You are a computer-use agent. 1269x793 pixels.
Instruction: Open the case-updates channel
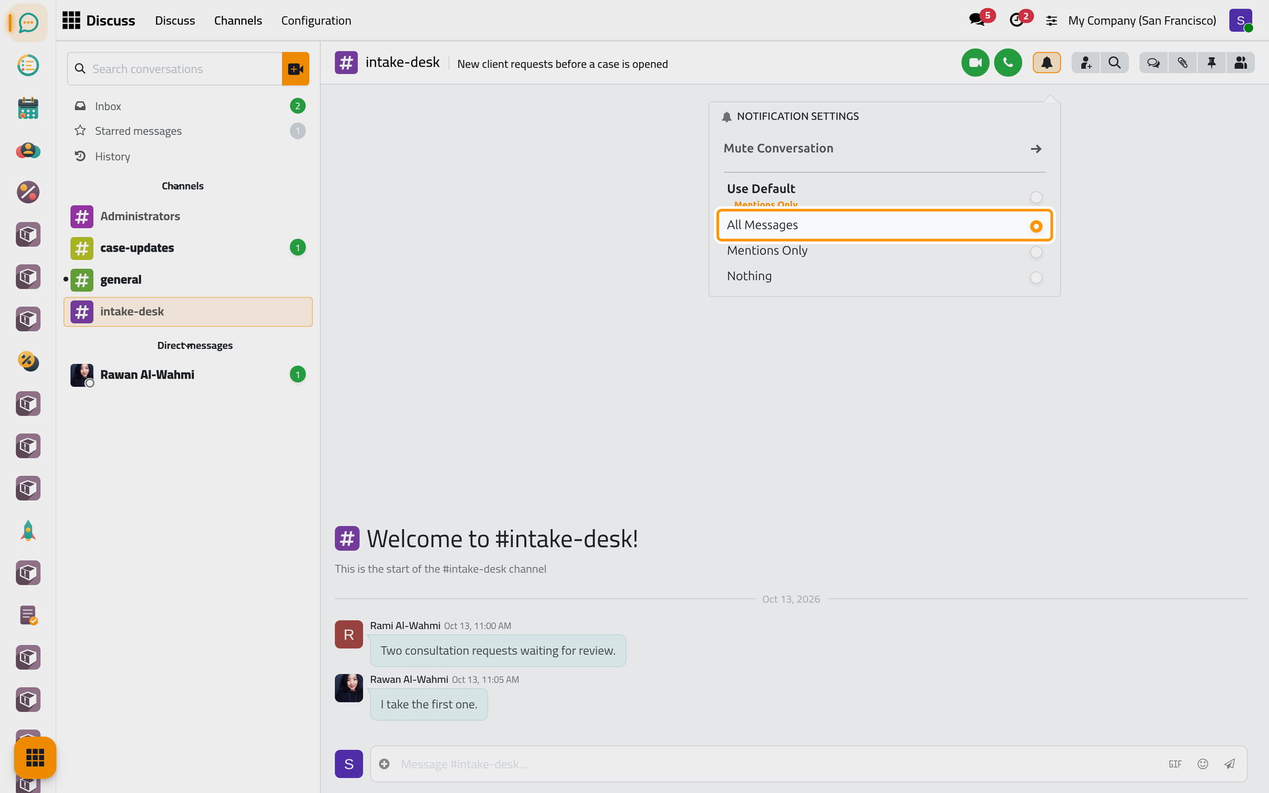click(x=188, y=248)
